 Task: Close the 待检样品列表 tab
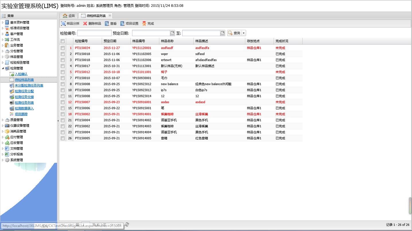pos(110,15)
